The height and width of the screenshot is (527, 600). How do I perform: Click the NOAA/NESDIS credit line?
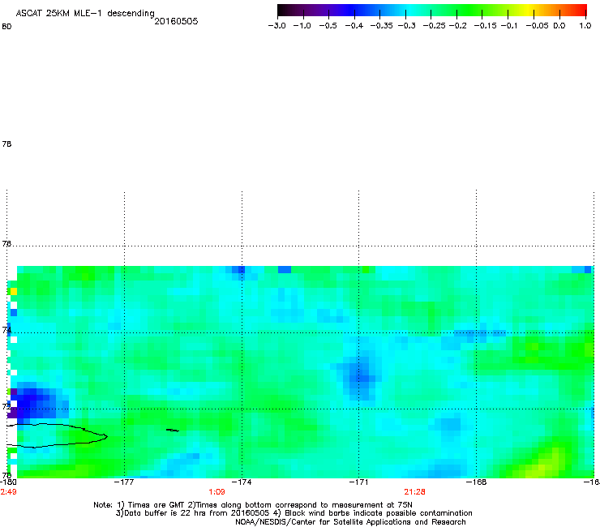pyautogui.click(x=350, y=522)
